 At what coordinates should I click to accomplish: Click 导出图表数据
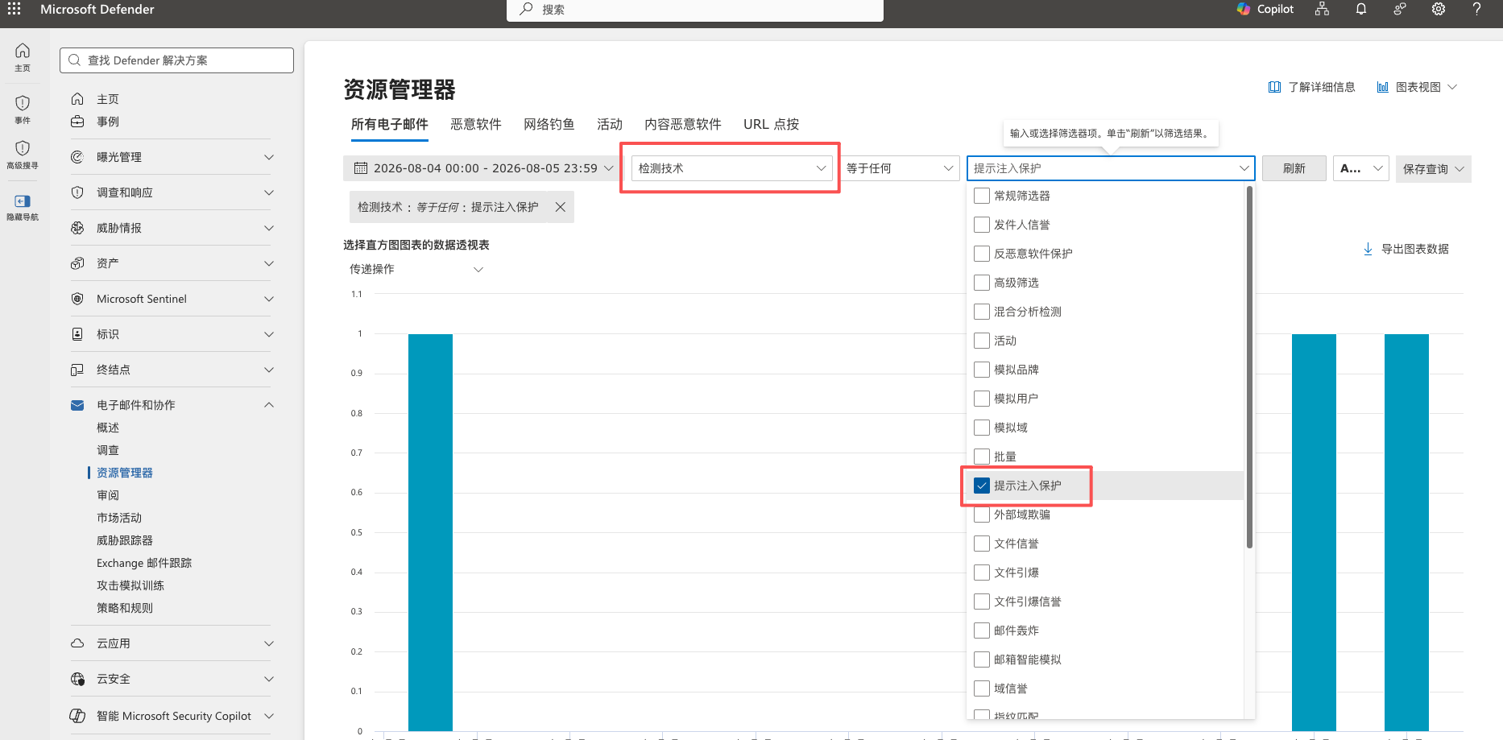[x=1406, y=249]
